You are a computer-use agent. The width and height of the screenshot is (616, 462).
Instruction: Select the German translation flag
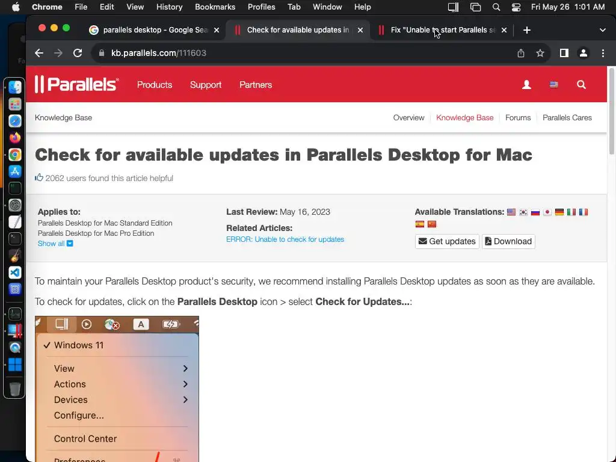coord(559,212)
